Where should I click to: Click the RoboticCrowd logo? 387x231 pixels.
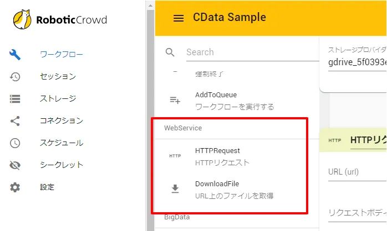[x=60, y=20]
